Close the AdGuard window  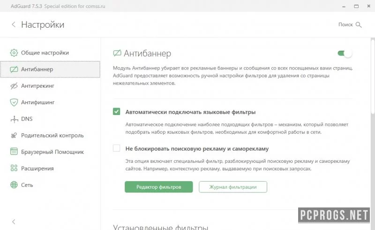coord(368,6)
